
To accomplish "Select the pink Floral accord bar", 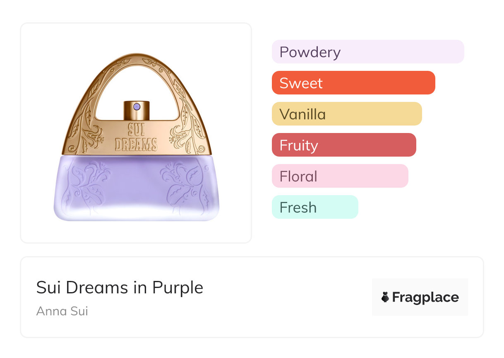I will point(340,176).
